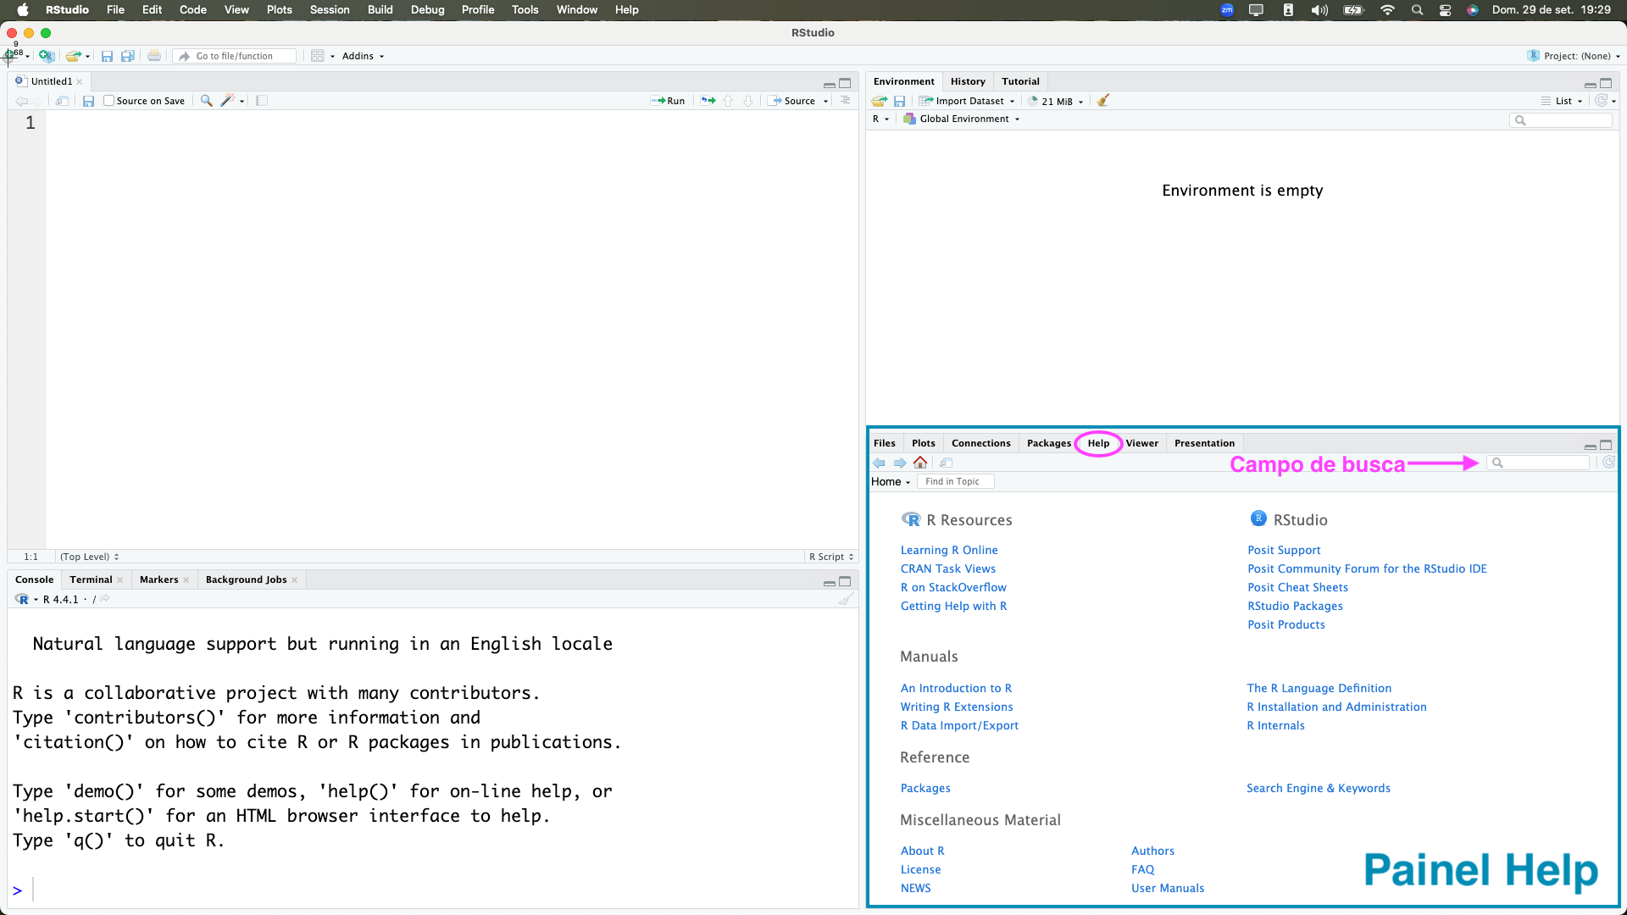
Task: Switch to the Packages tab
Action: (1049, 443)
